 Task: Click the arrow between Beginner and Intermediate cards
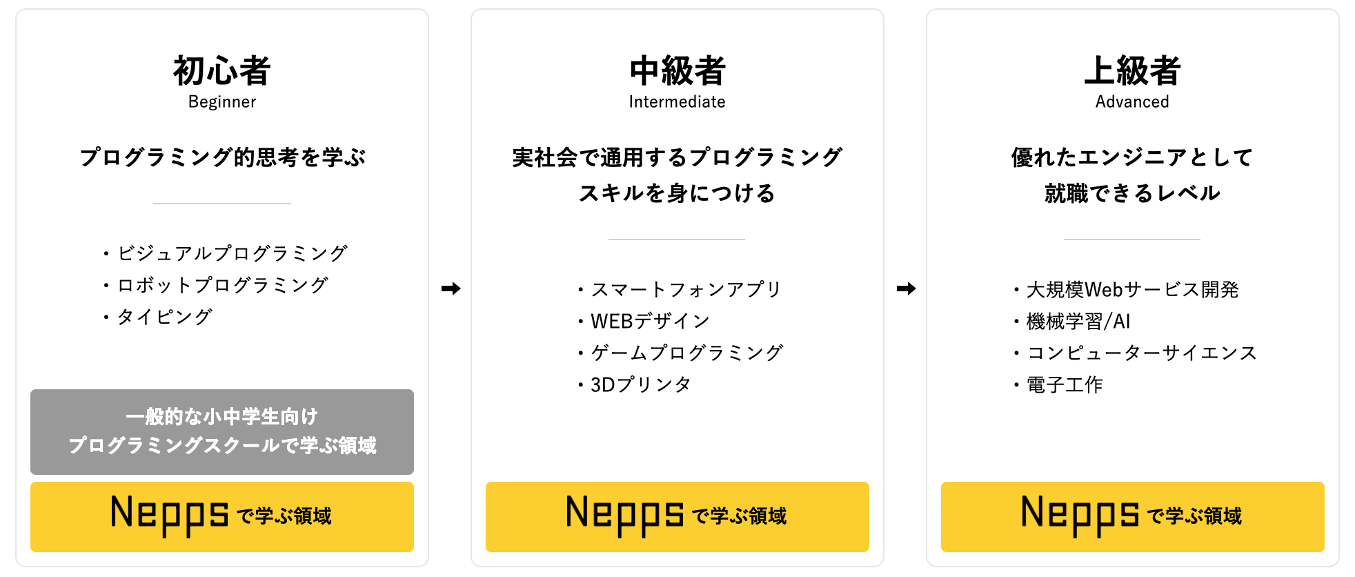451,288
